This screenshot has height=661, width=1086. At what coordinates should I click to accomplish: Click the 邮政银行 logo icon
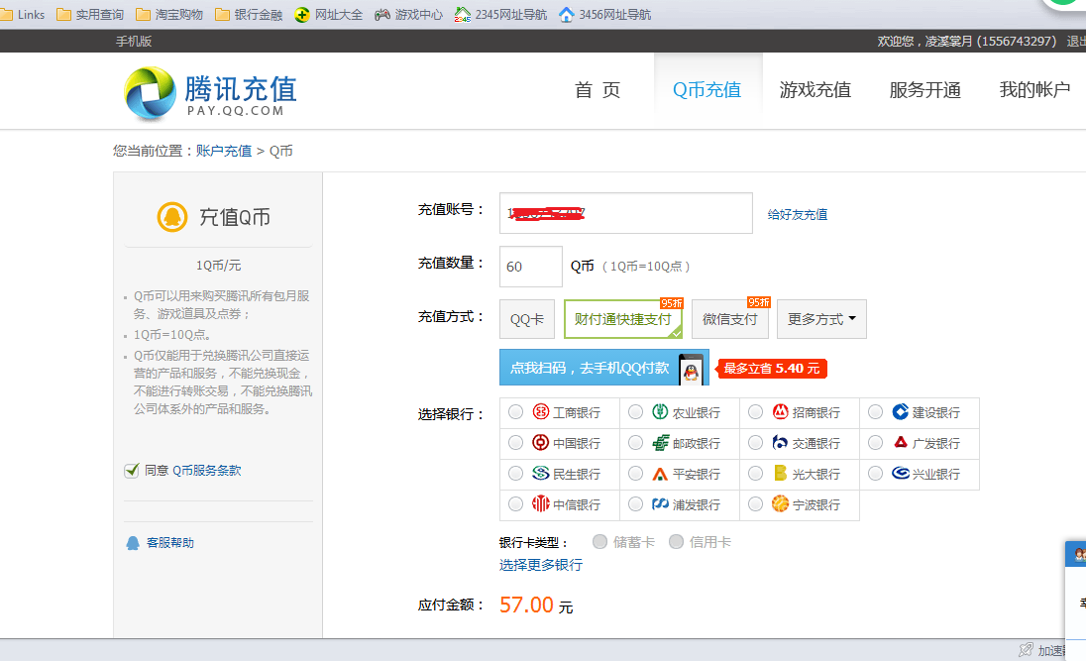point(661,442)
